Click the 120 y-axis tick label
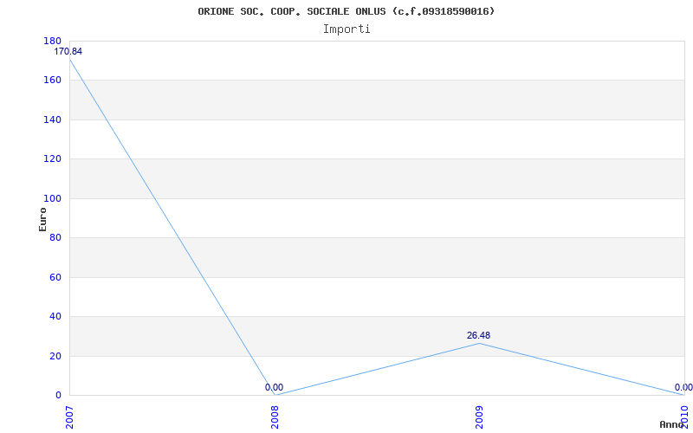Image resolution: width=693 pixels, height=433 pixels. pos(52,158)
